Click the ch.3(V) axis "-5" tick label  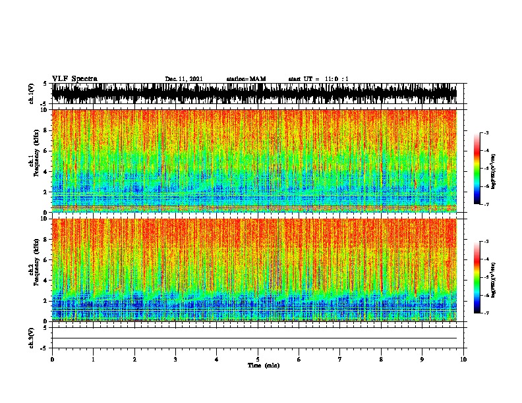43,348
